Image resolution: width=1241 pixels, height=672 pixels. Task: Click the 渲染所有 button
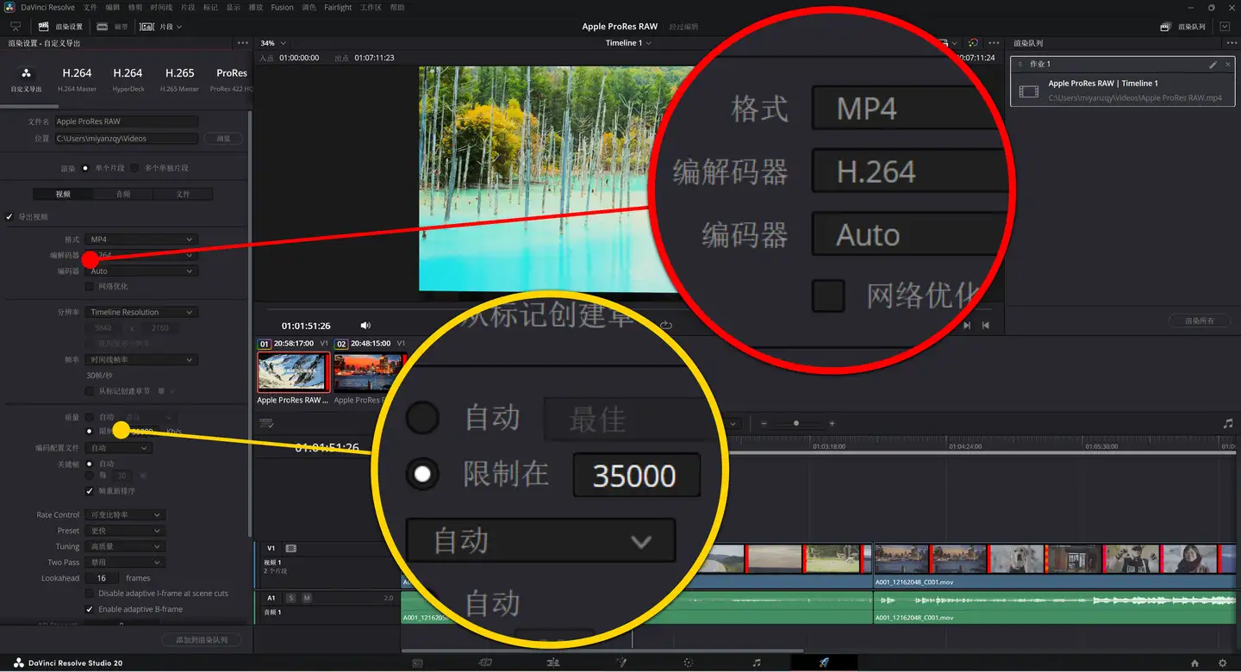1200,320
